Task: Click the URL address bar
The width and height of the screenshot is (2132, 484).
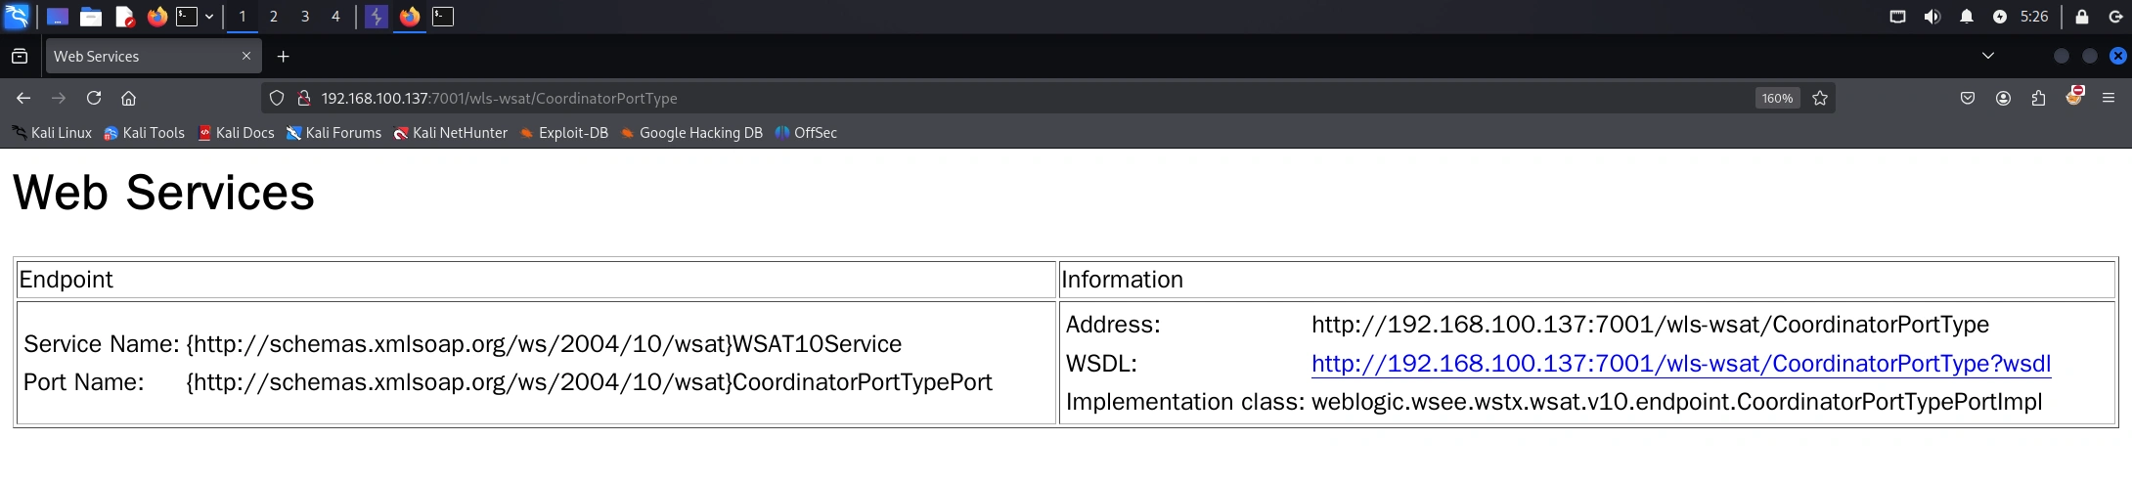Action: point(978,98)
